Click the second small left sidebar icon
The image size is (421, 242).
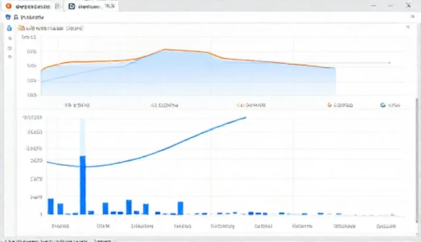[10, 39]
